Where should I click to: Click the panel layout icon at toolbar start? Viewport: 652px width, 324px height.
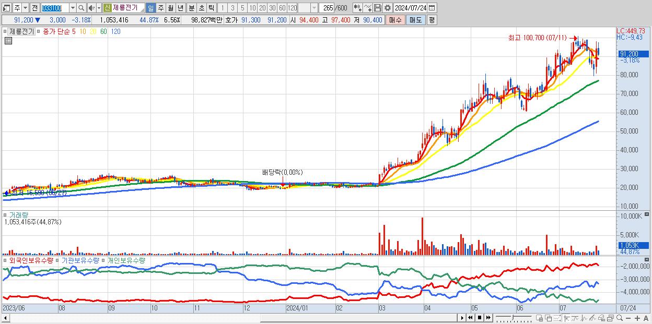7,8
